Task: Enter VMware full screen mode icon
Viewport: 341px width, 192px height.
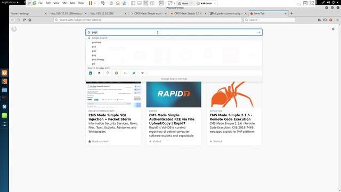Action: tap(145, 3)
